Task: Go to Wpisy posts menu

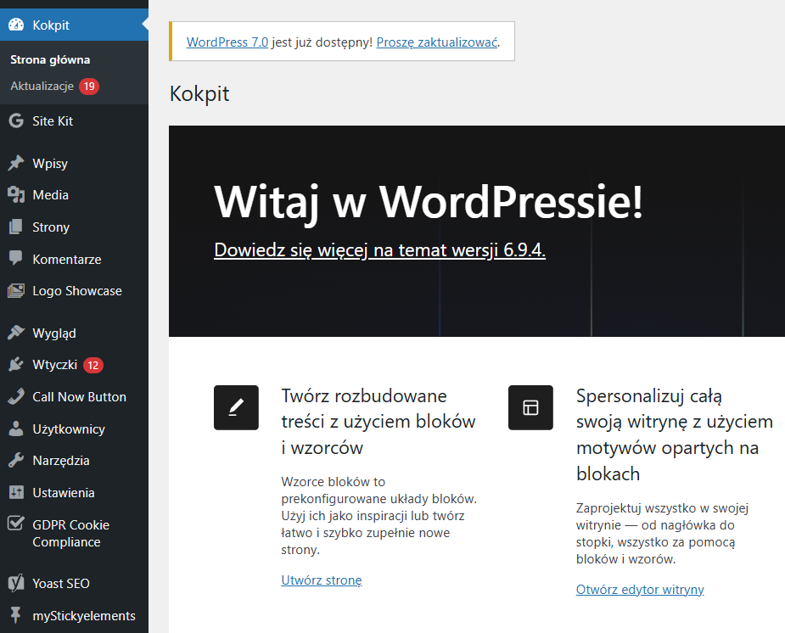Action: 74,163
